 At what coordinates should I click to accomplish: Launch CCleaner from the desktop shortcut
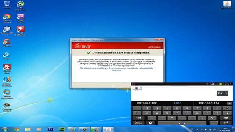click(7, 43)
